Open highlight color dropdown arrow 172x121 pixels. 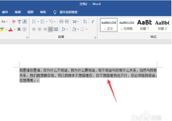tap(6, 29)
